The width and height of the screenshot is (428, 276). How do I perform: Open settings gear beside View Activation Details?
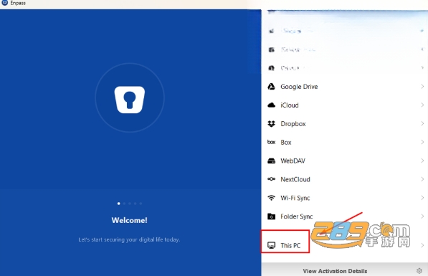pyautogui.click(x=419, y=271)
